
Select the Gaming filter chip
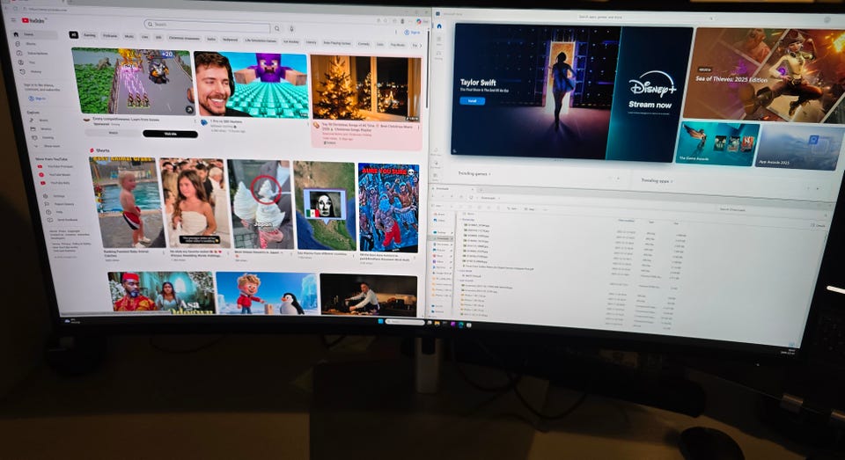(90, 35)
